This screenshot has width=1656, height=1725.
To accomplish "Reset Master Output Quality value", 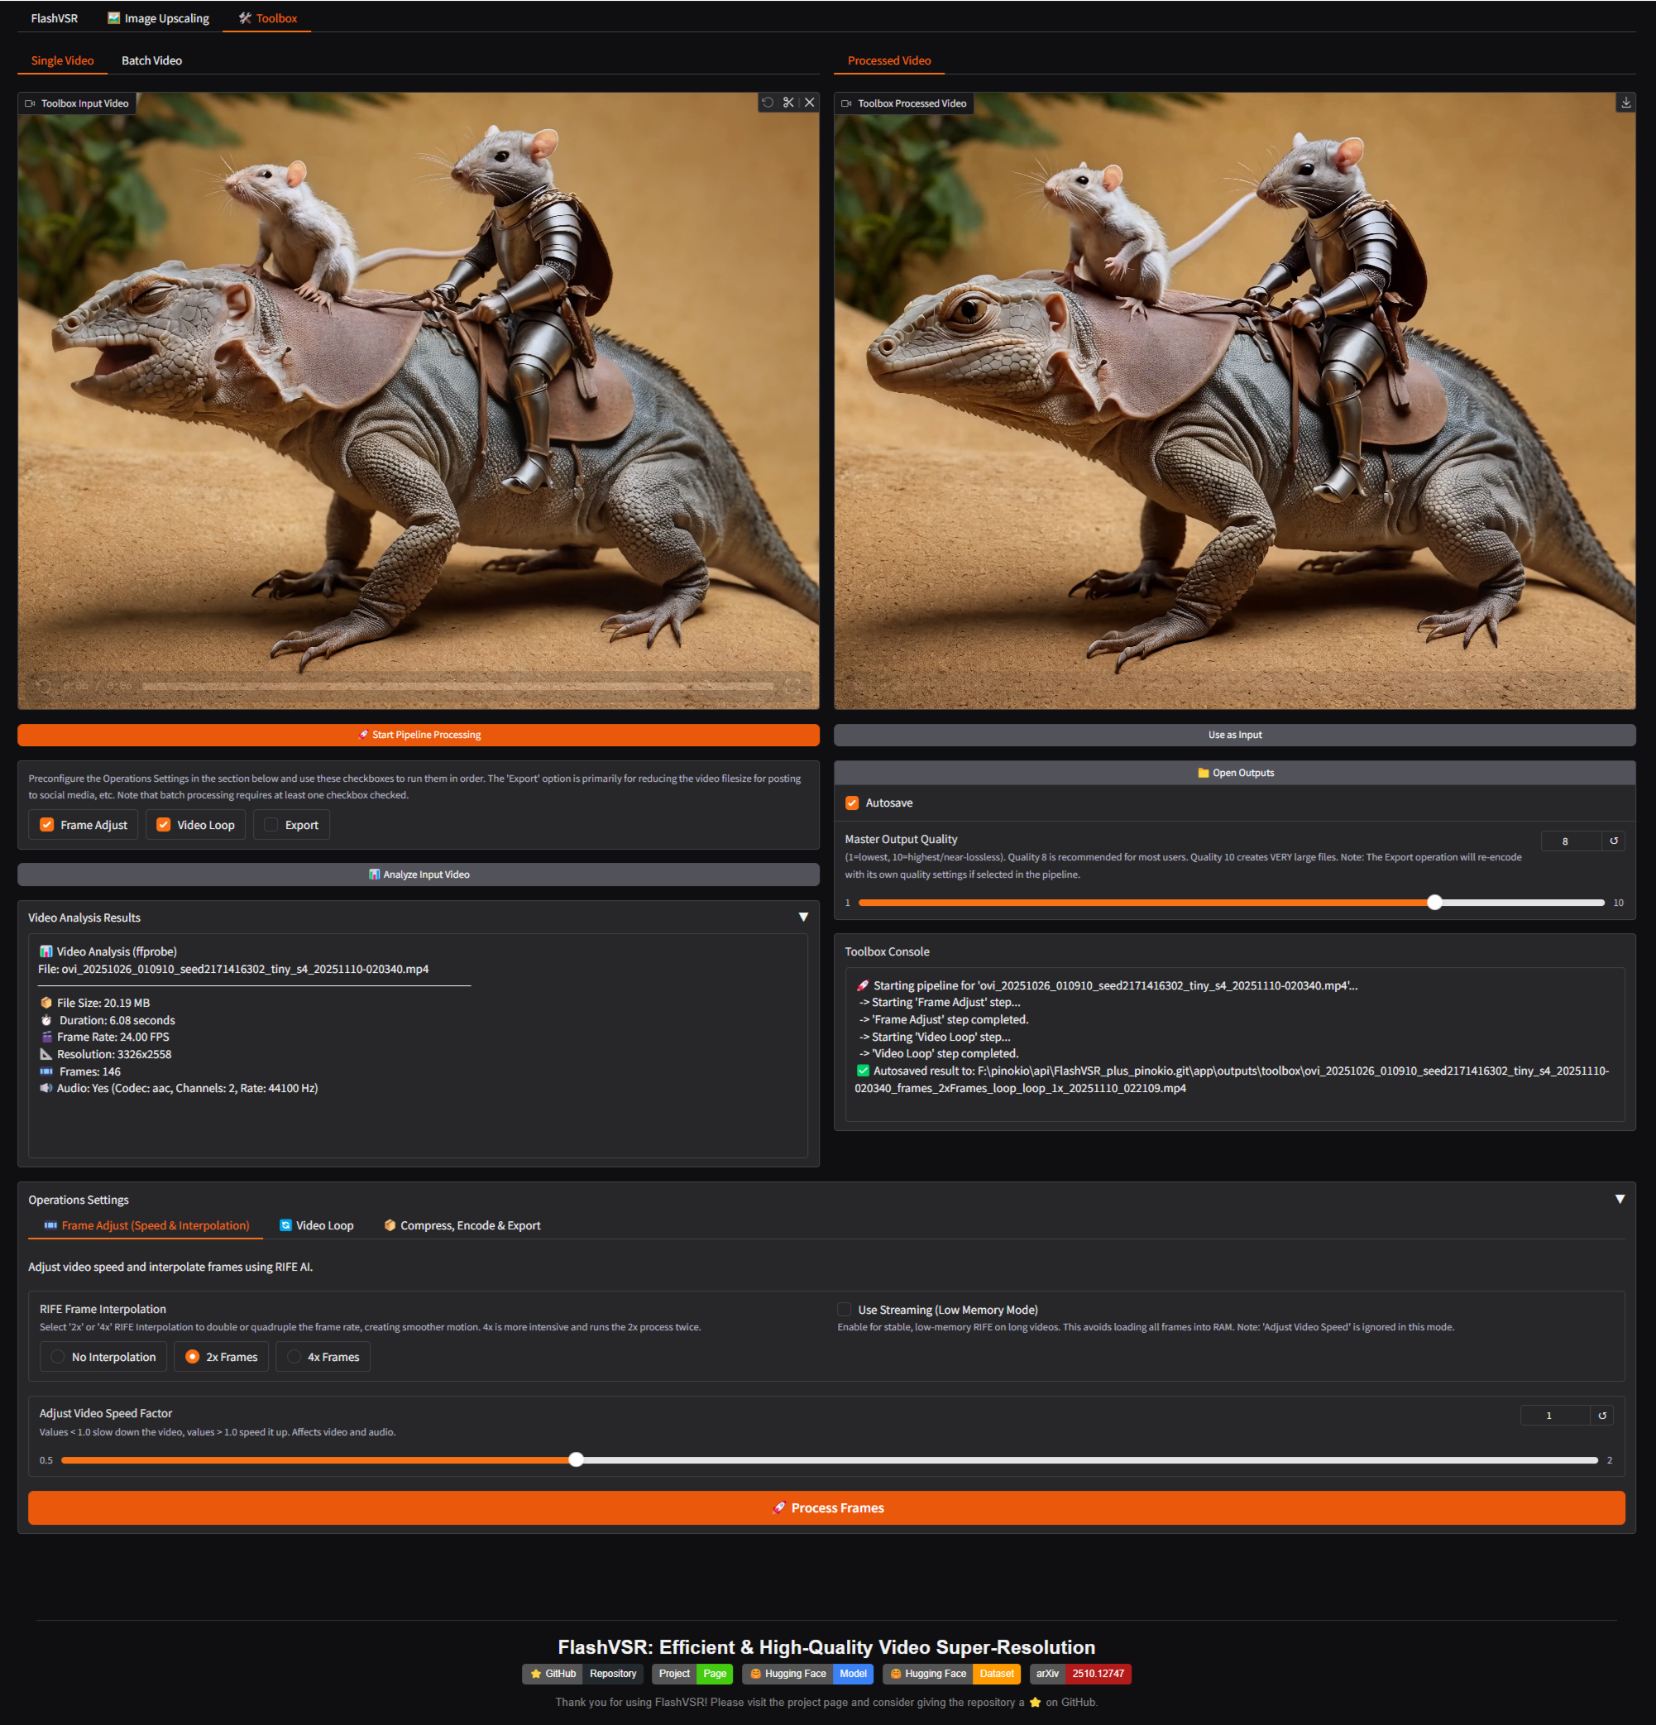I will (x=1613, y=841).
